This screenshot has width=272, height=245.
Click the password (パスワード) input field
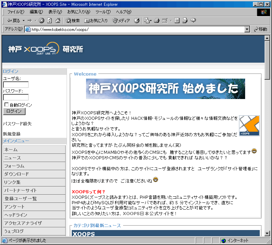16,97
